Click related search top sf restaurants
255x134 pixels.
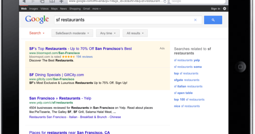[x=186, y=73]
